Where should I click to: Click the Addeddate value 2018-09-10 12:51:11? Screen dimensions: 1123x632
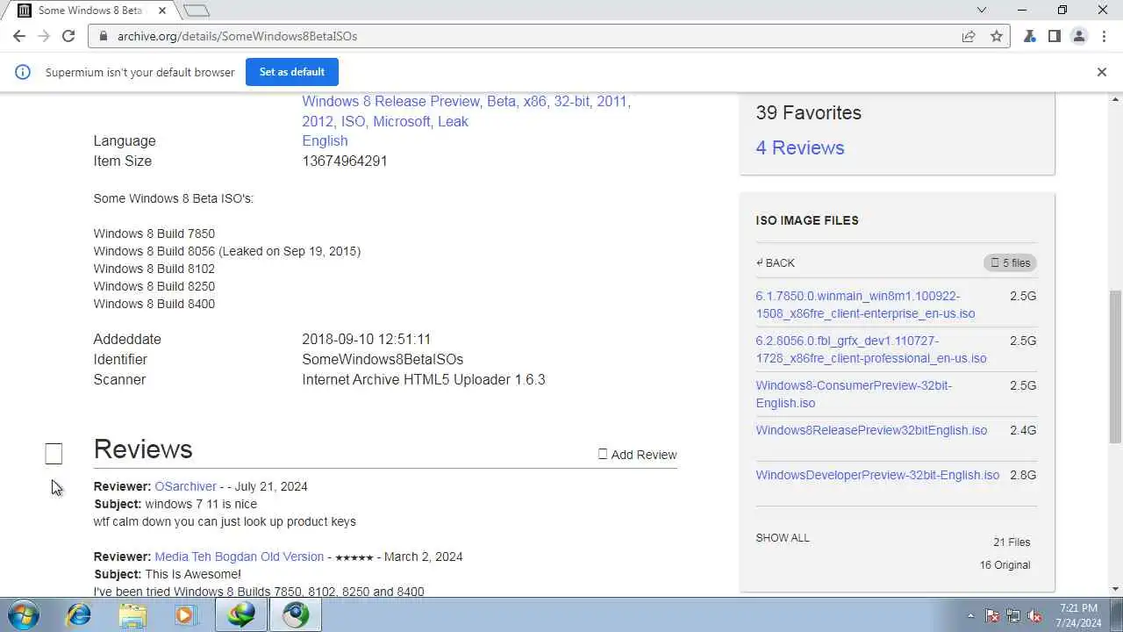(366, 339)
